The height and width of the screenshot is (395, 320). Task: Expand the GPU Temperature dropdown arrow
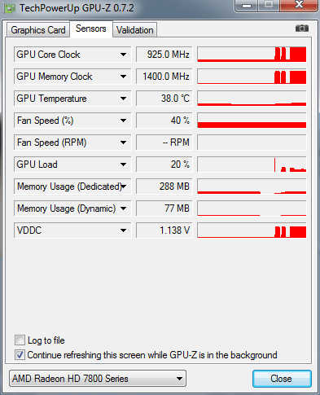coord(124,99)
